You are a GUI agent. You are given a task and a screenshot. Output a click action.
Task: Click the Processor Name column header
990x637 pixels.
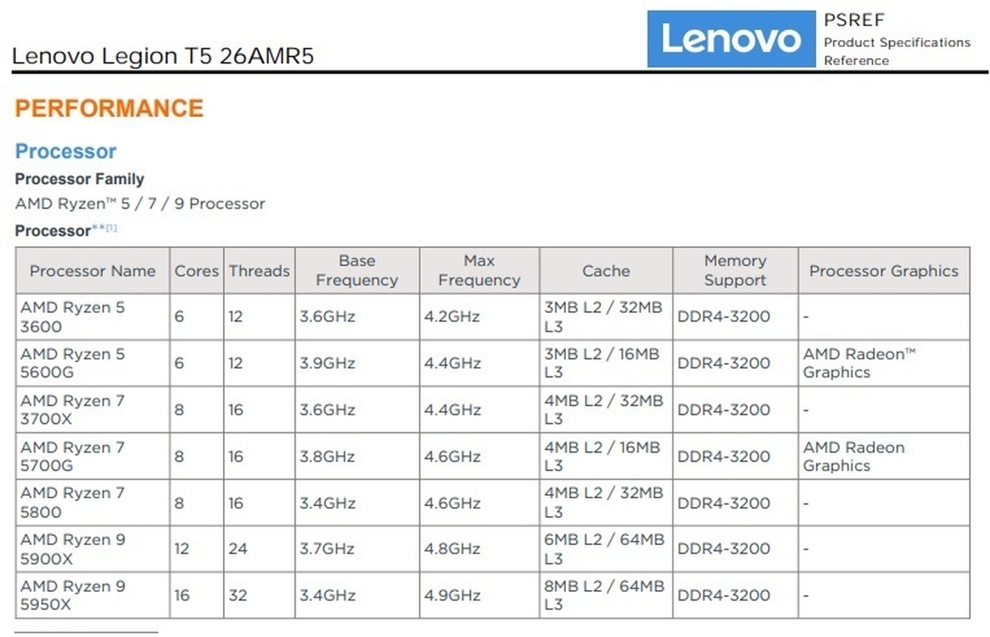(x=93, y=270)
